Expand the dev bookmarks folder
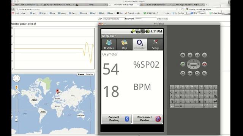 click(x=53, y=13)
